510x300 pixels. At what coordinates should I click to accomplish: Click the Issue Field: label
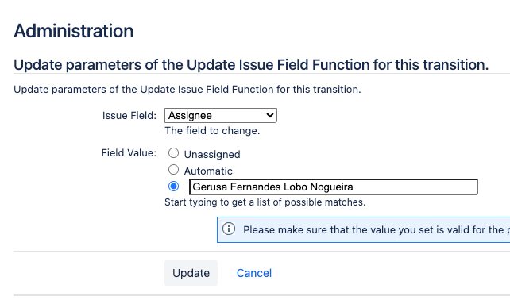click(x=129, y=115)
